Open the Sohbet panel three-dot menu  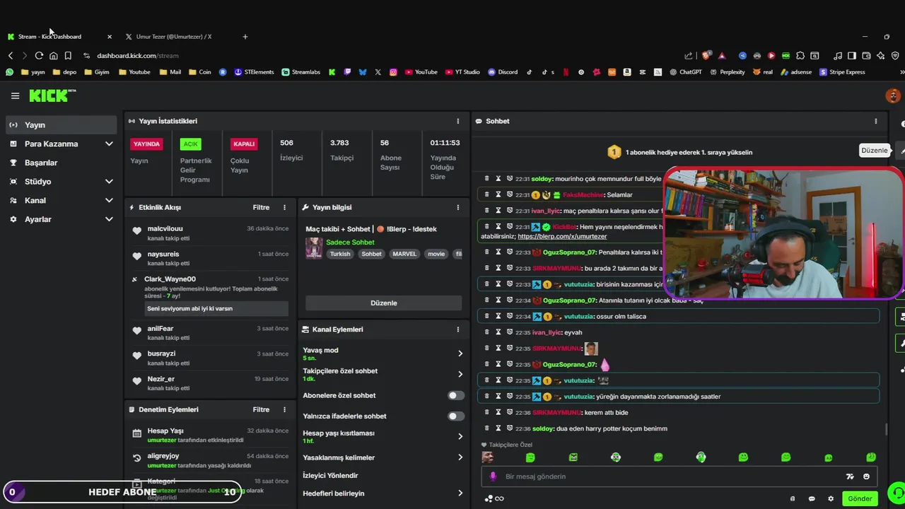click(x=875, y=121)
